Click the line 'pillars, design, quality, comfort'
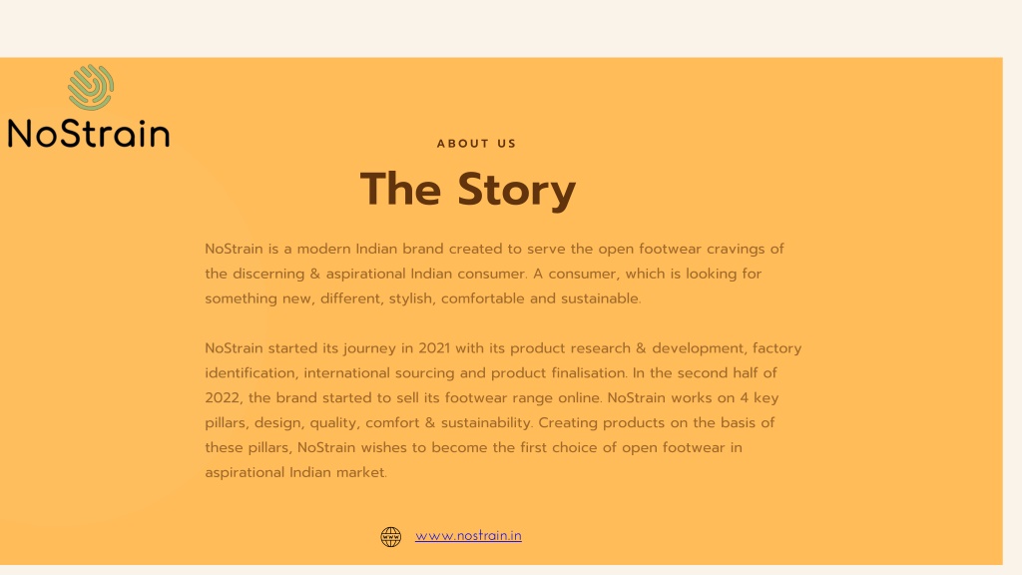The image size is (1022, 575). (x=489, y=422)
